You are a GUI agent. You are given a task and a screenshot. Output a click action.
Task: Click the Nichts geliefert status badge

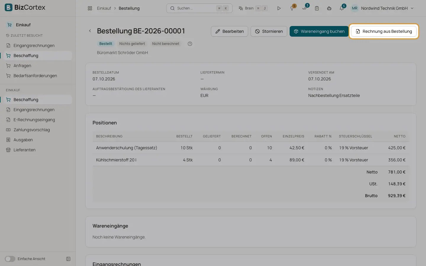132,44
